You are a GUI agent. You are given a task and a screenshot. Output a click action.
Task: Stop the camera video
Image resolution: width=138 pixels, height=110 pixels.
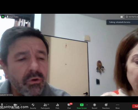pos(15,106)
